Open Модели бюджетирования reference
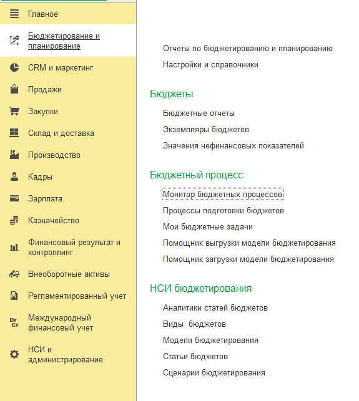 pos(210,340)
